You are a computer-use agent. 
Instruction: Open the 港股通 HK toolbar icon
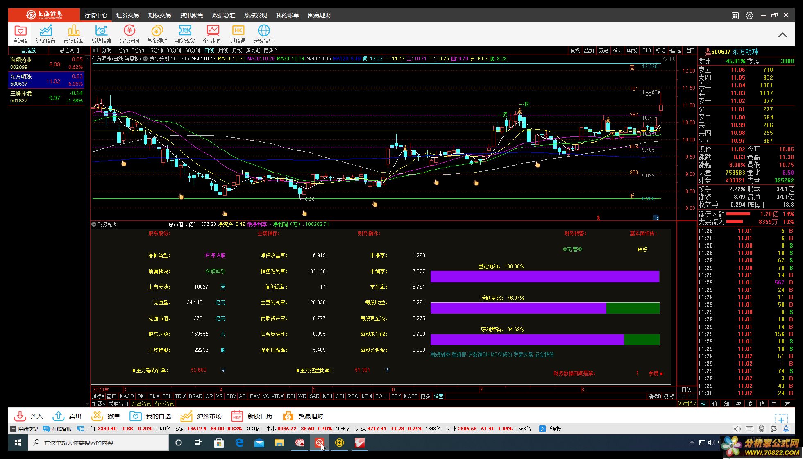coord(238,34)
